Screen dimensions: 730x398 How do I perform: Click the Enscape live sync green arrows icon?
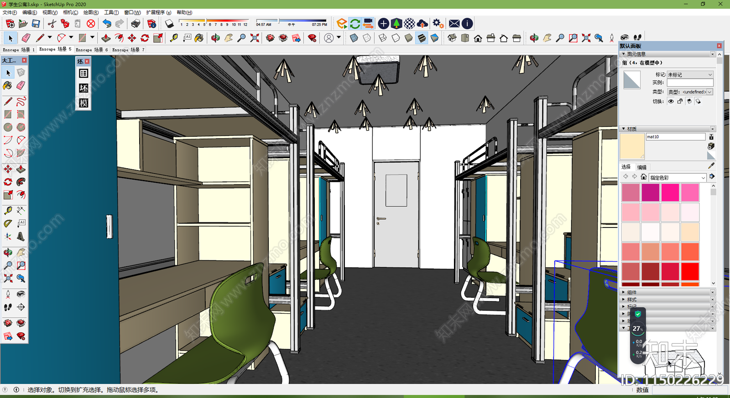pyautogui.click(x=355, y=23)
